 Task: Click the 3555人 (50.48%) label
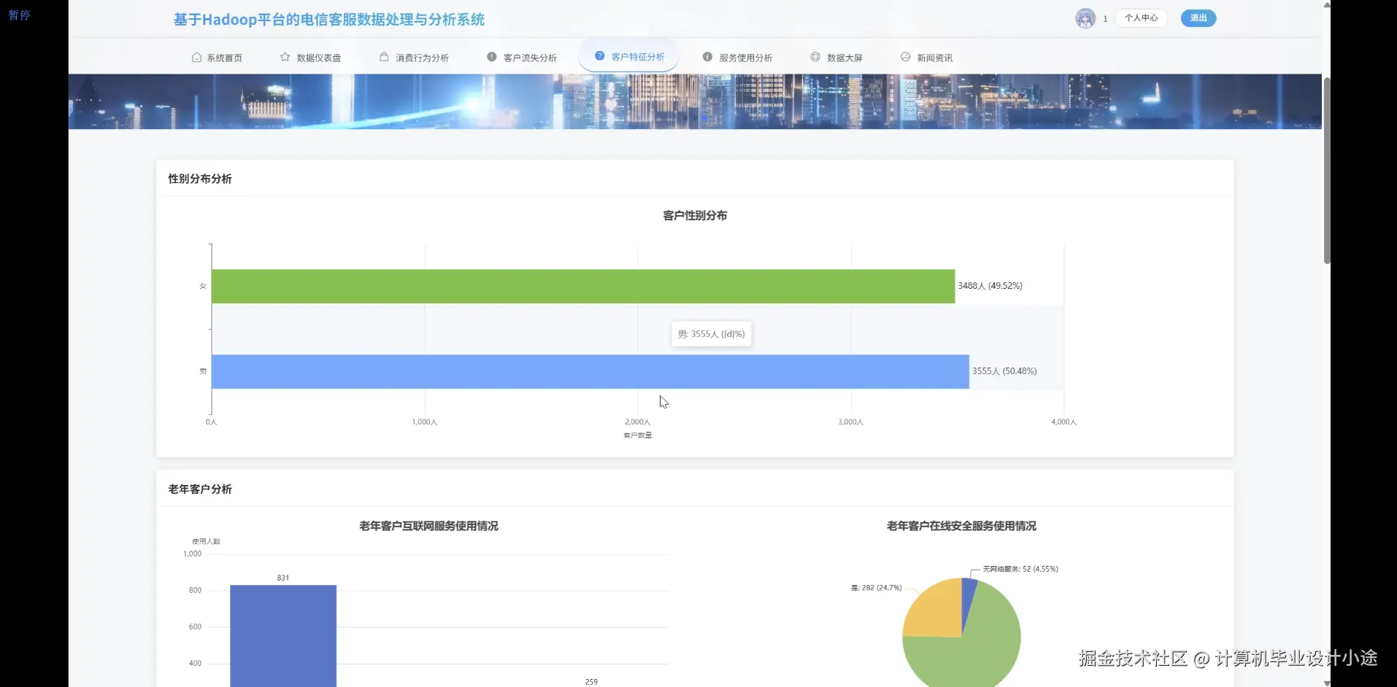pyautogui.click(x=1004, y=371)
